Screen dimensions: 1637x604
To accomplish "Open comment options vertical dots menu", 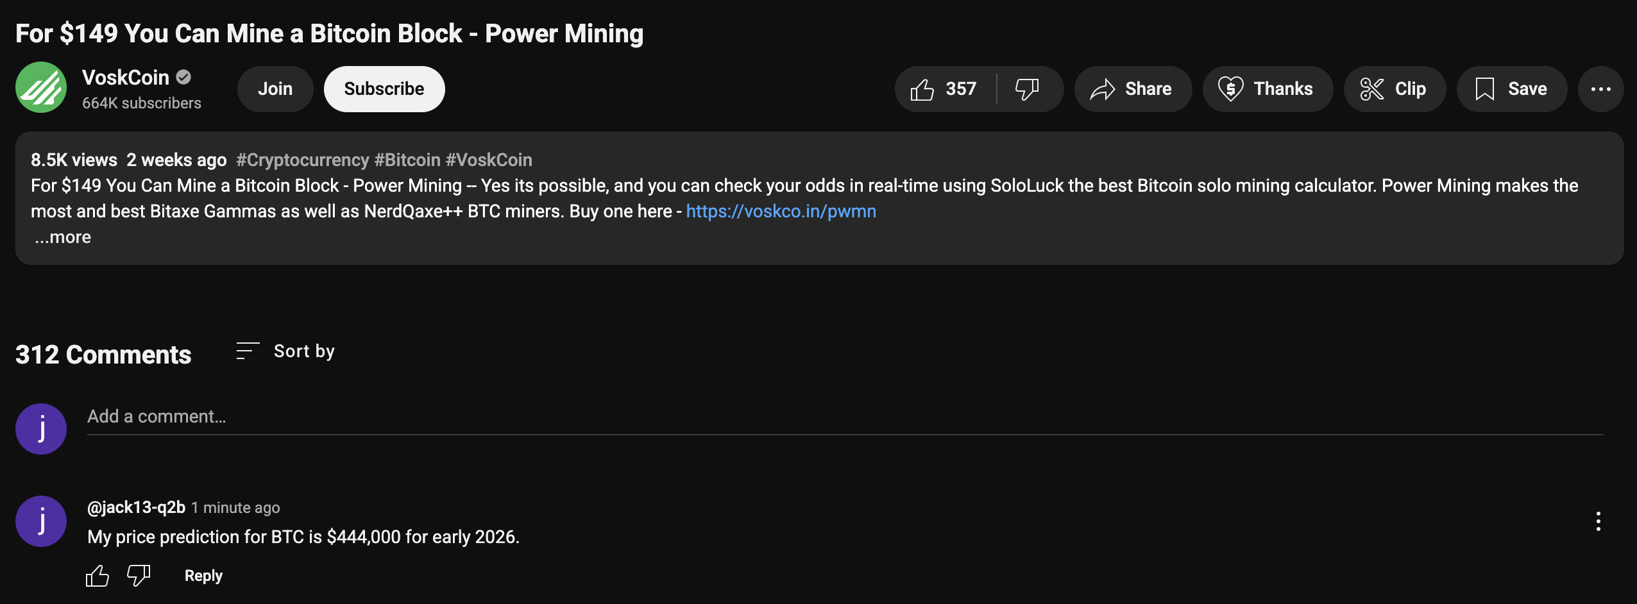I will [x=1599, y=521].
